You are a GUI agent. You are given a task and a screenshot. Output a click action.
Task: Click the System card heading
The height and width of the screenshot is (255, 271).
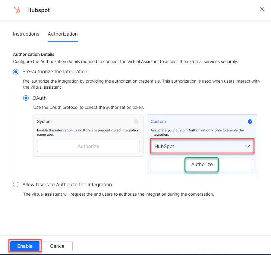[x=44, y=121]
